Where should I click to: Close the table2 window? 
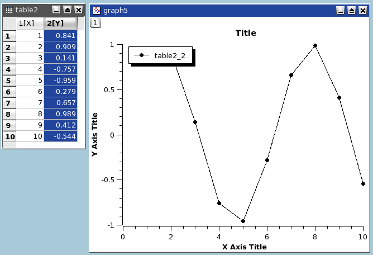(x=78, y=10)
